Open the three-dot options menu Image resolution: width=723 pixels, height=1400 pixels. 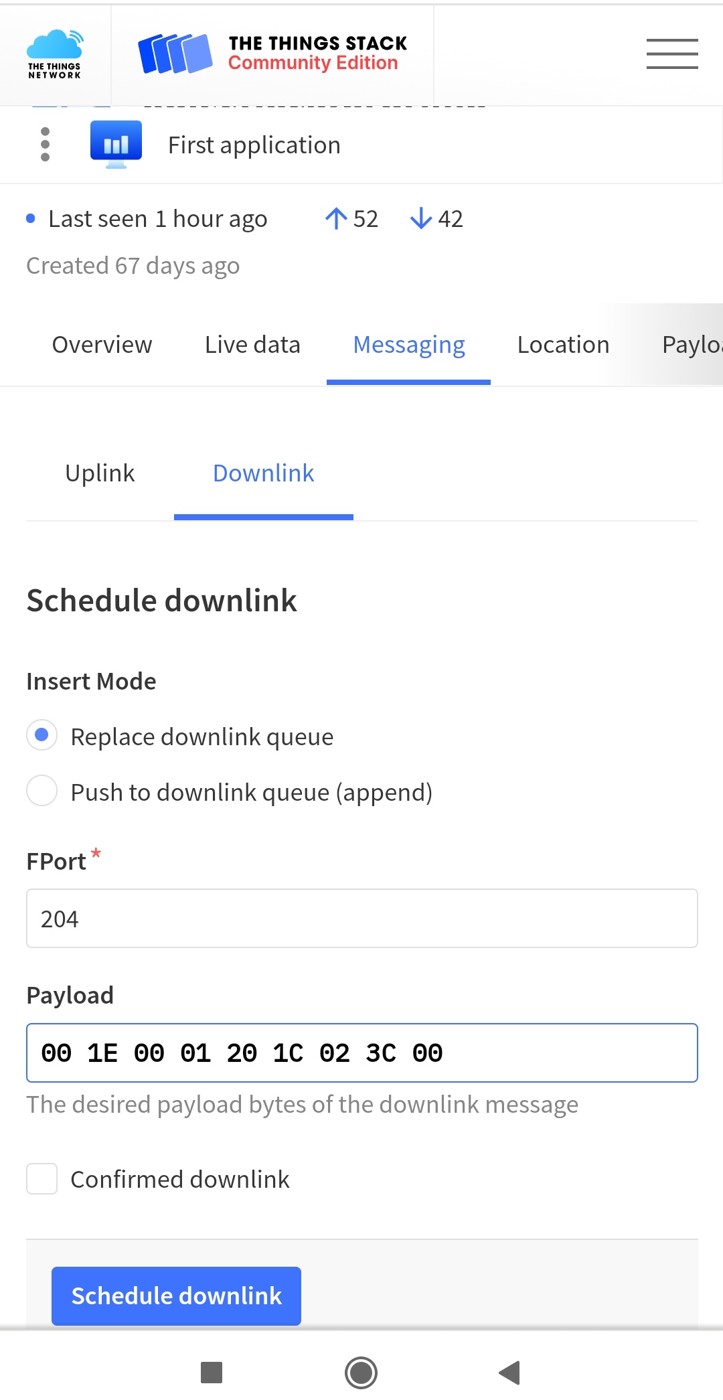point(45,145)
